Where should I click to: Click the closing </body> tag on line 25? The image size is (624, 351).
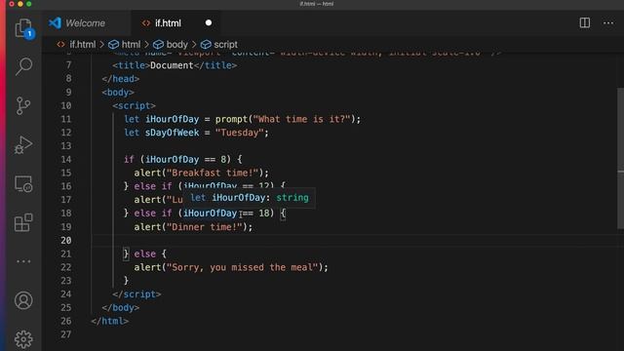(121, 308)
